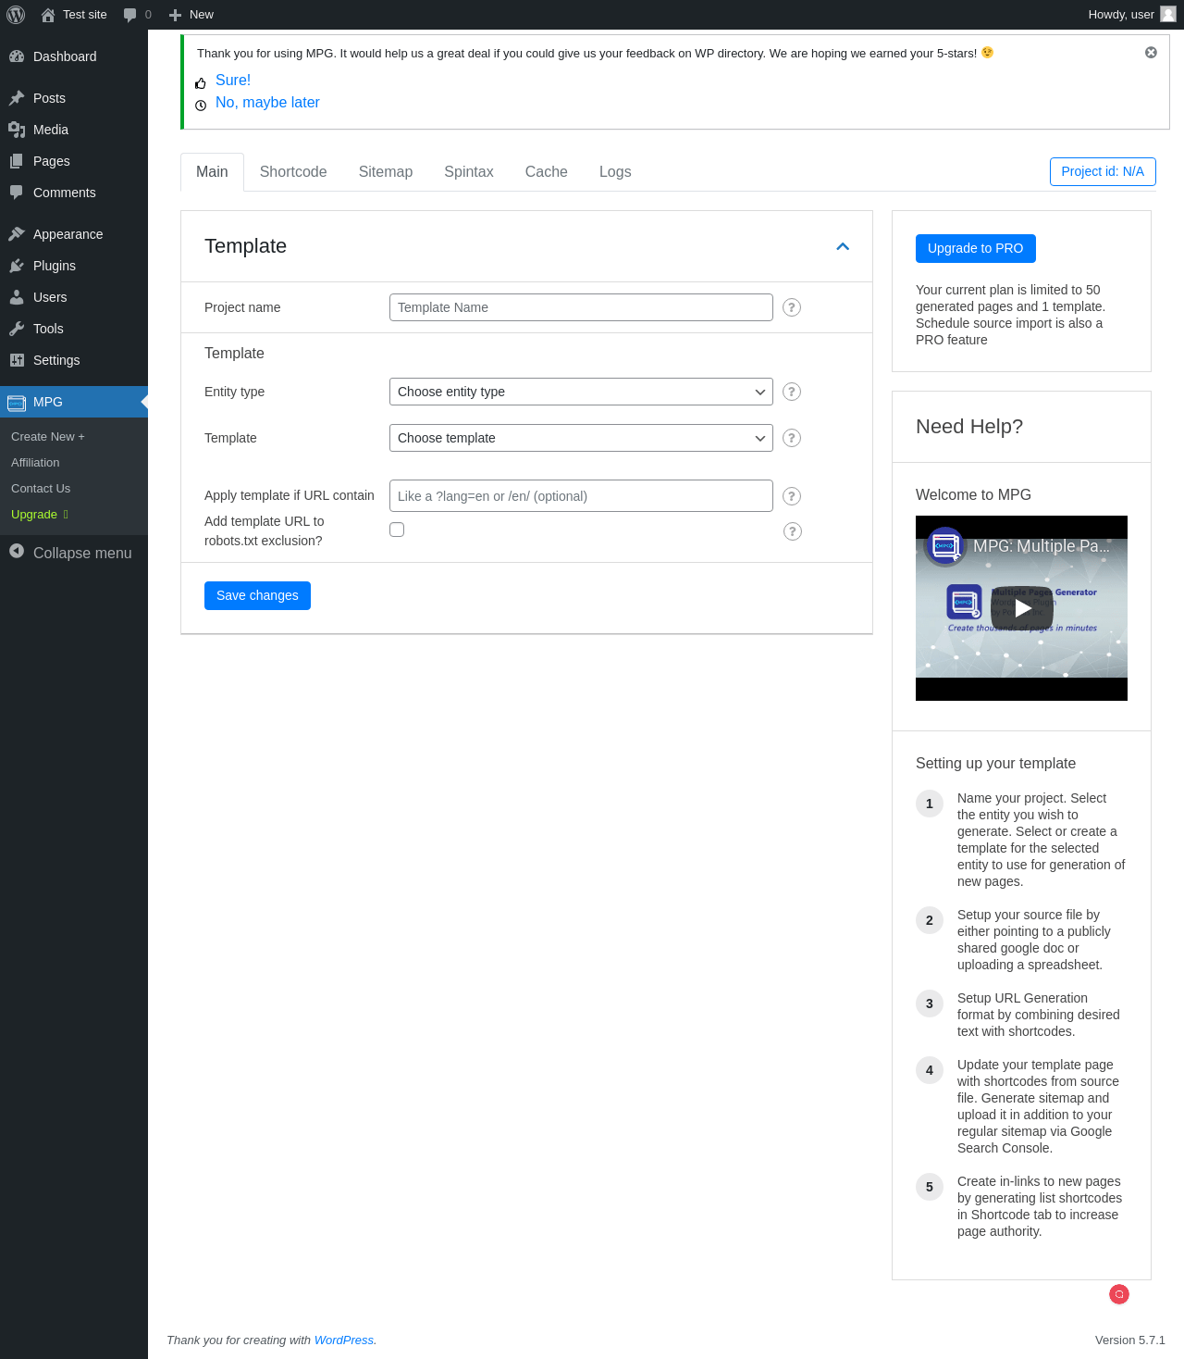The width and height of the screenshot is (1184, 1359).
Task: Click the Project id: N/A button
Action: pyautogui.click(x=1103, y=171)
